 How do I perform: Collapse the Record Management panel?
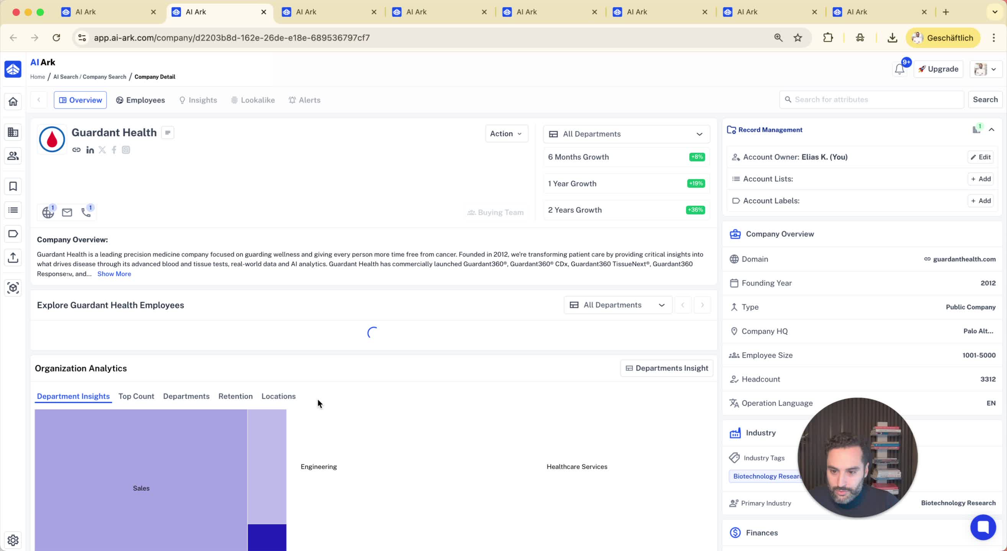pyautogui.click(x=991, y=130)
